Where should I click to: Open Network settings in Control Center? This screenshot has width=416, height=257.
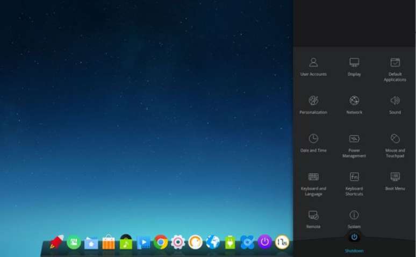(x=354, y=105)
